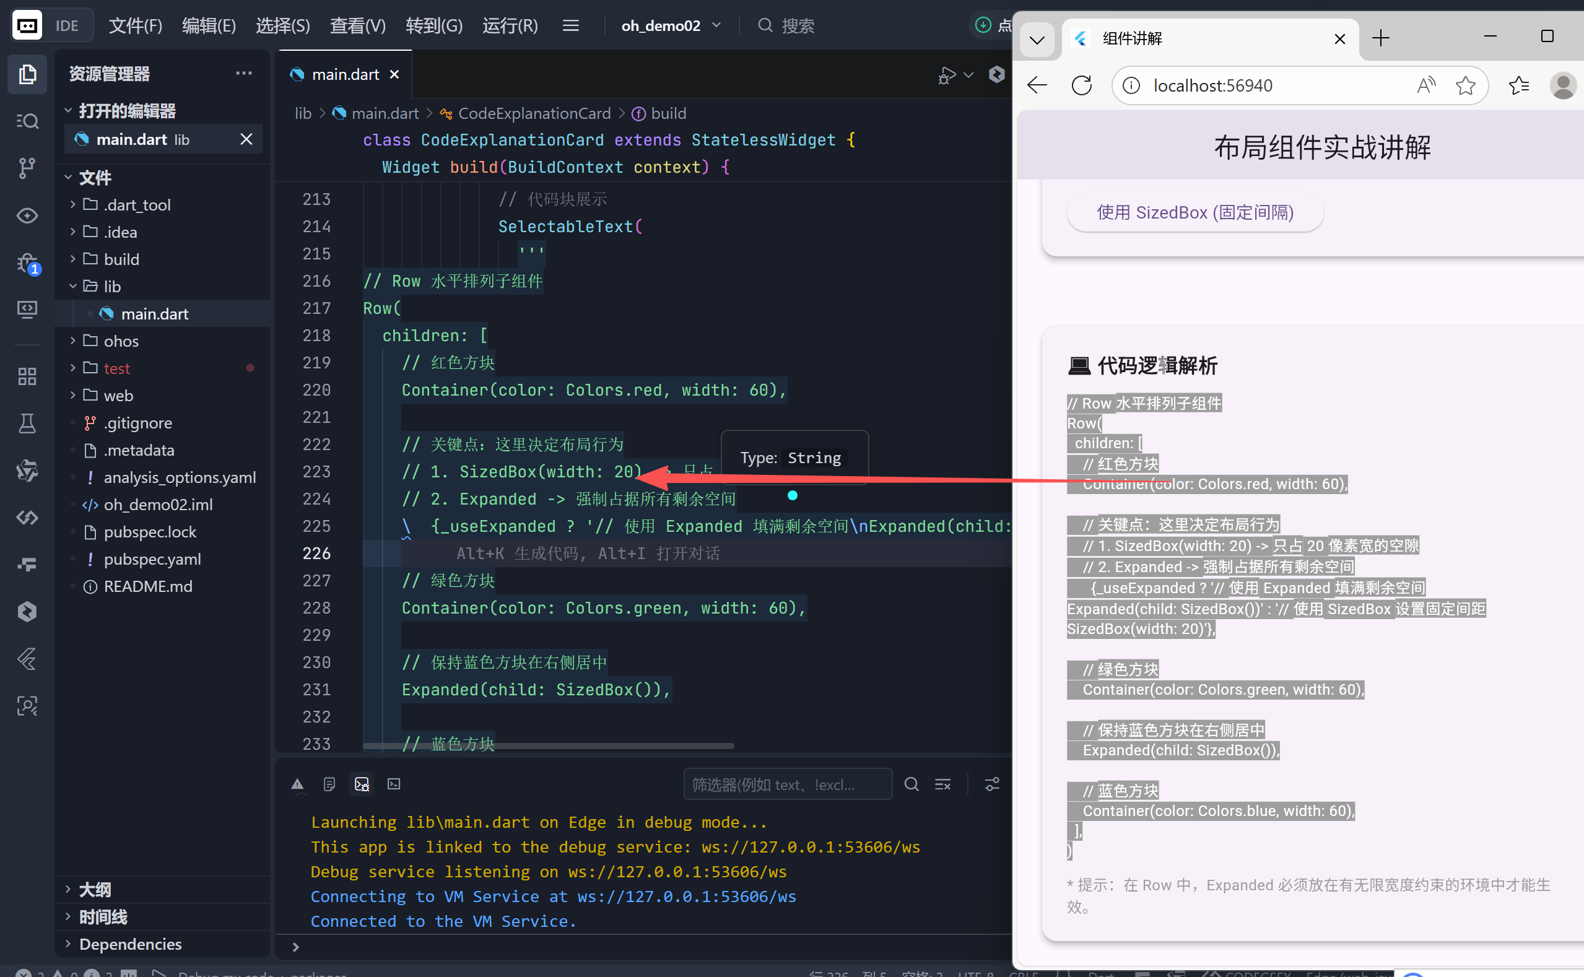Collapse the lib folder
Viewport: 1584px width, 977px height.
point(112,286)
